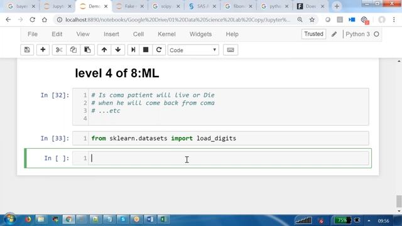The height and width of the screenshot is (226, 402).
Task: Click extension icon with red badge
Action: tap(364, 20)
